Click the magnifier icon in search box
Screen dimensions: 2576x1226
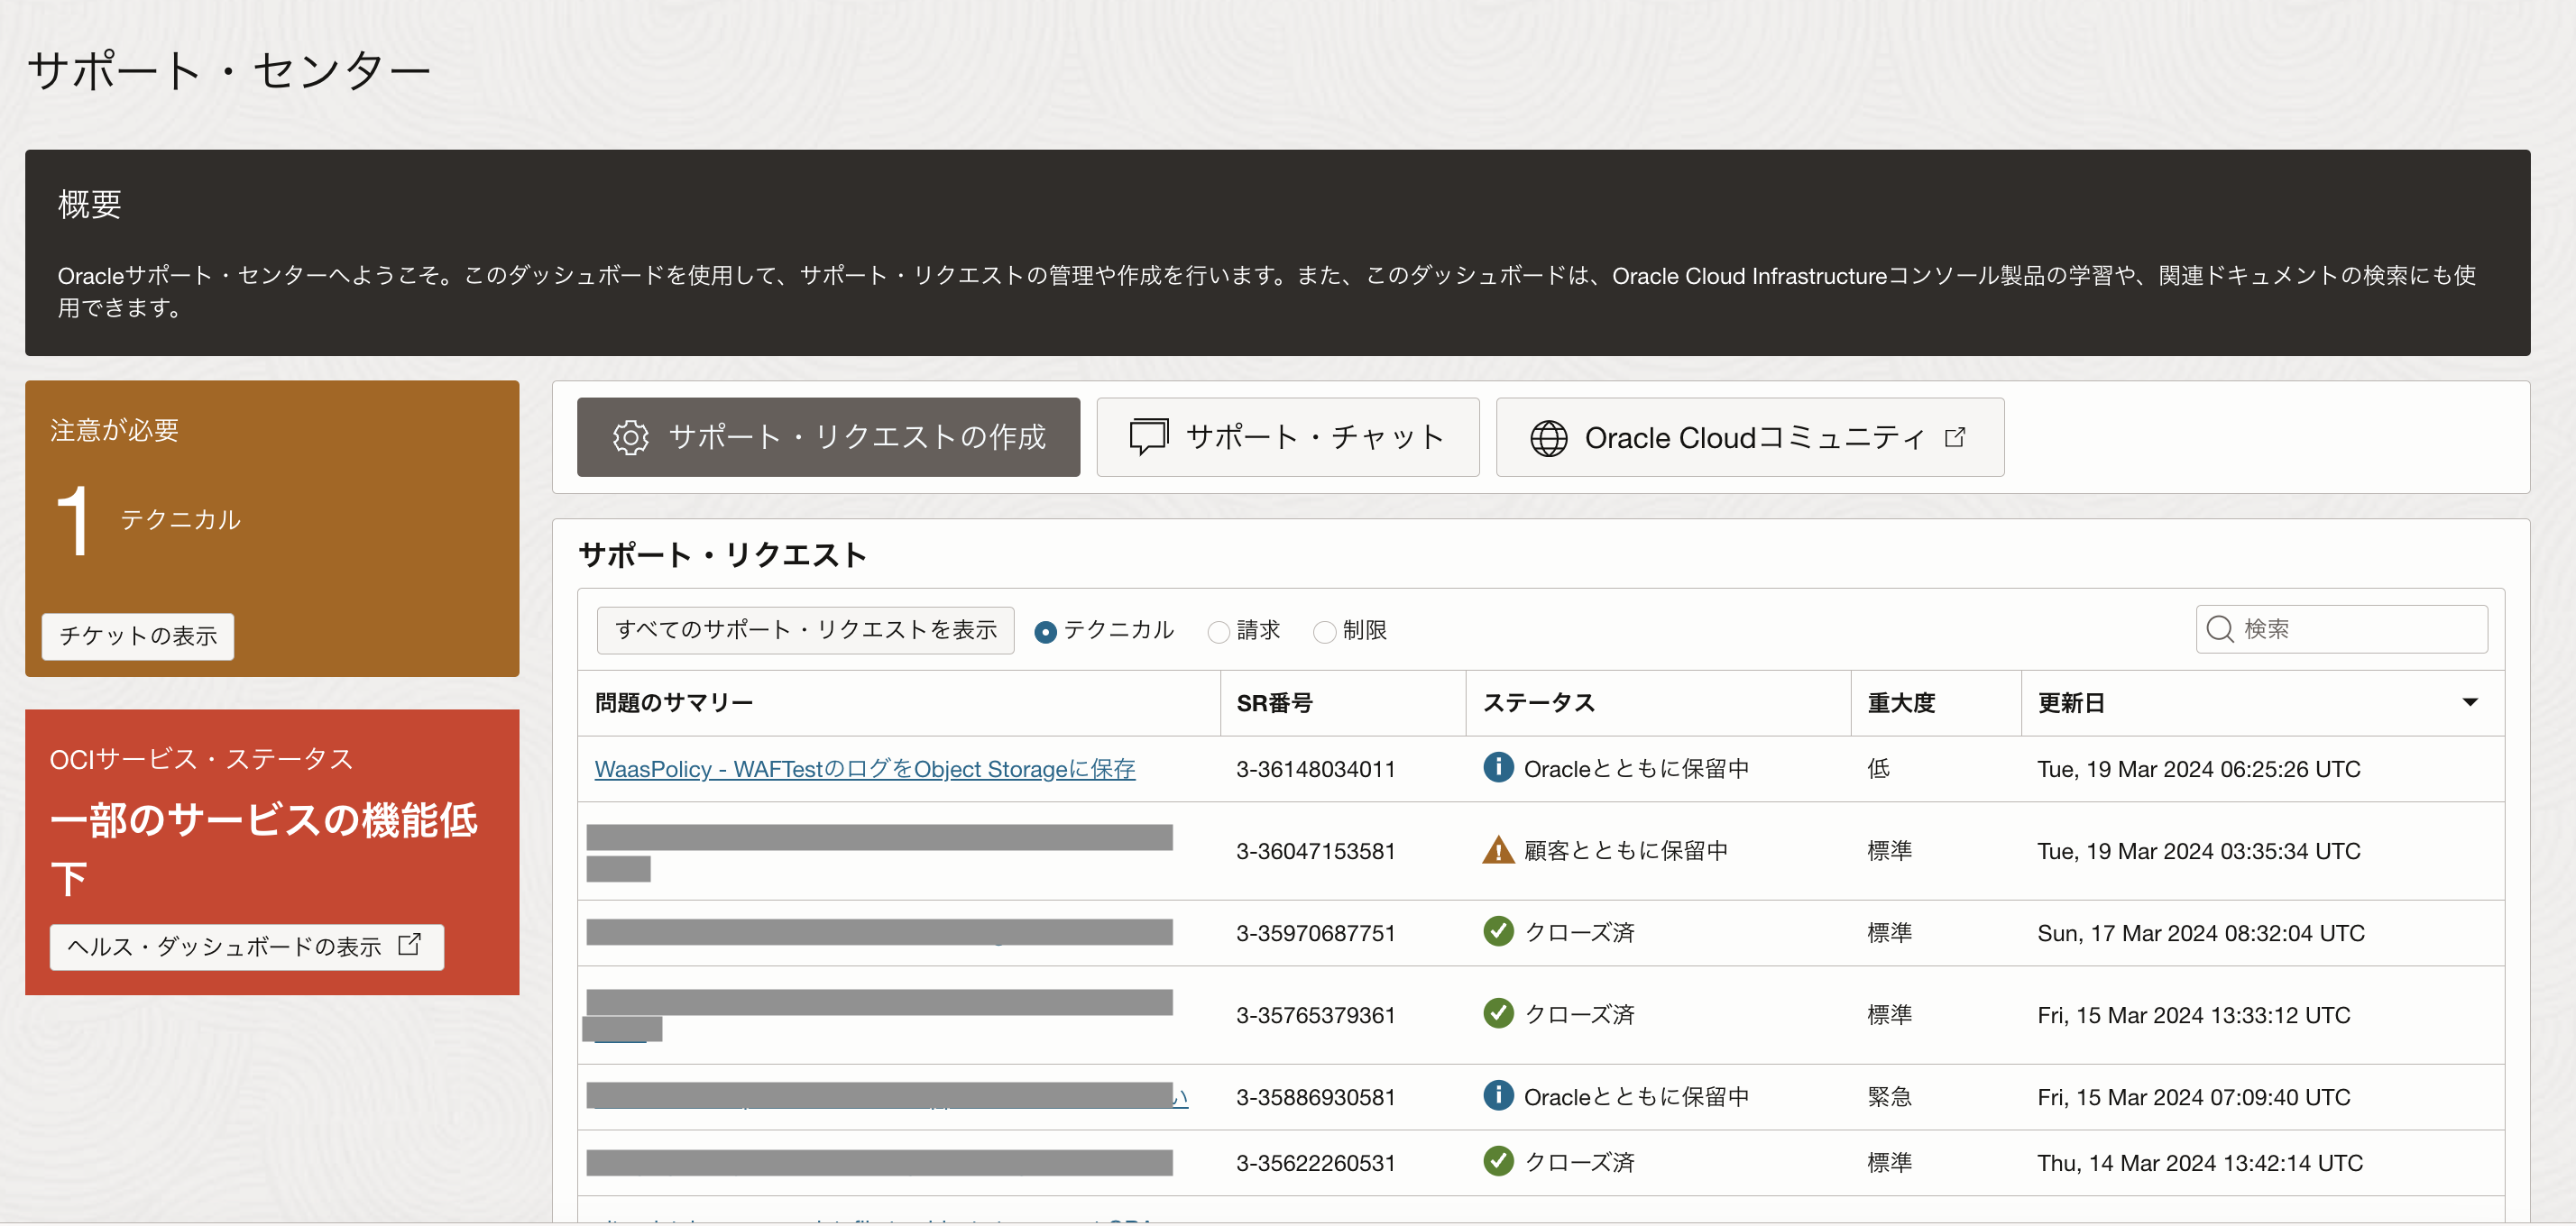[2219, 628]
